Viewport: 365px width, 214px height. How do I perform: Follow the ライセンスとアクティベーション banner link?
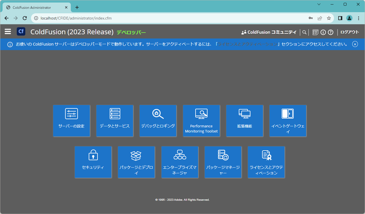(247, 44)
